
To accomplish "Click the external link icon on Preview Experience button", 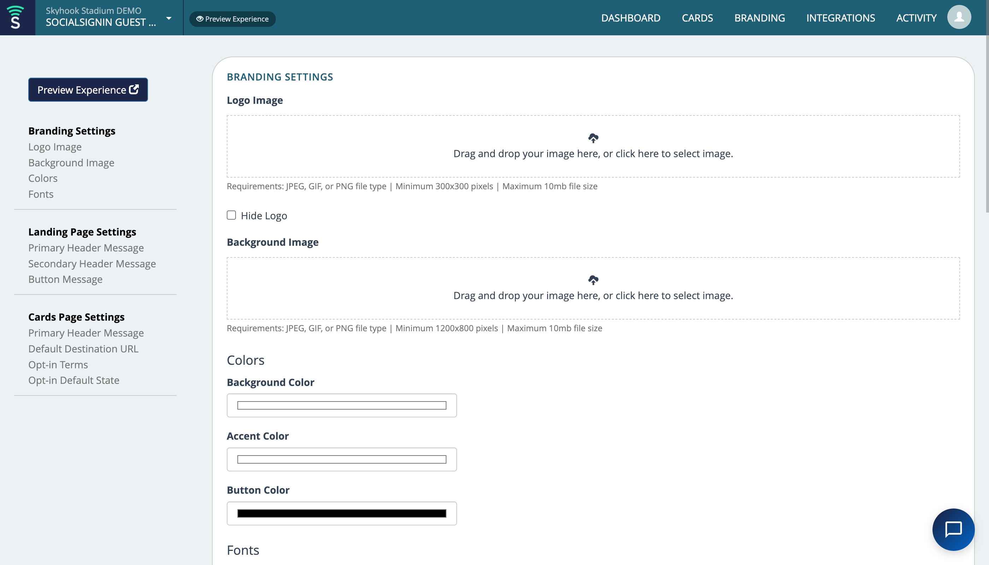I will (134, 89).
